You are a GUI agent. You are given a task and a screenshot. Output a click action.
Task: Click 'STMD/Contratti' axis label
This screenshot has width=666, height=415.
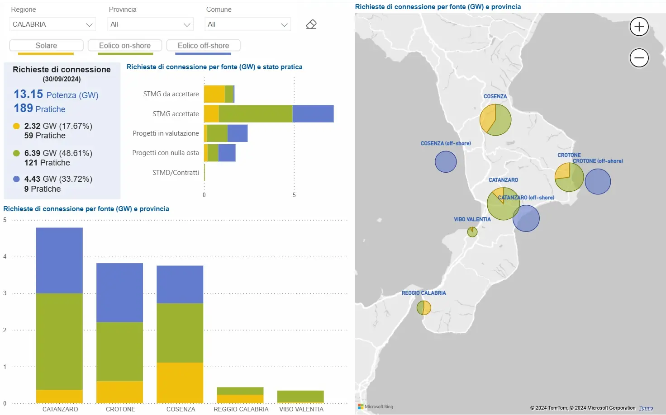point(176,173)
